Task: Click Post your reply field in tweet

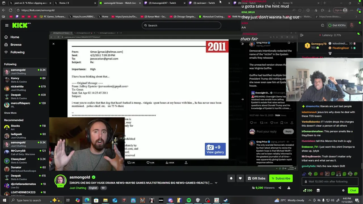Action: tap(267, 131)
